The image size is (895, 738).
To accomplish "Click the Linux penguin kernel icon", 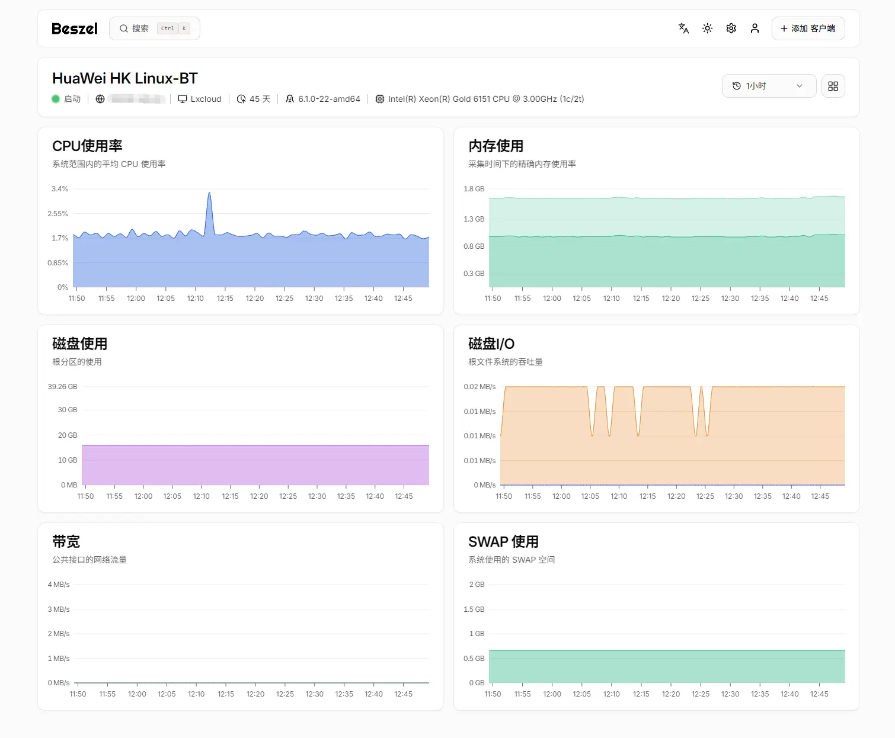I will 290,99.
